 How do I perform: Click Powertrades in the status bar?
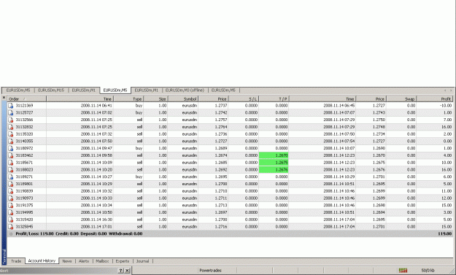click(x=210, y=271)
